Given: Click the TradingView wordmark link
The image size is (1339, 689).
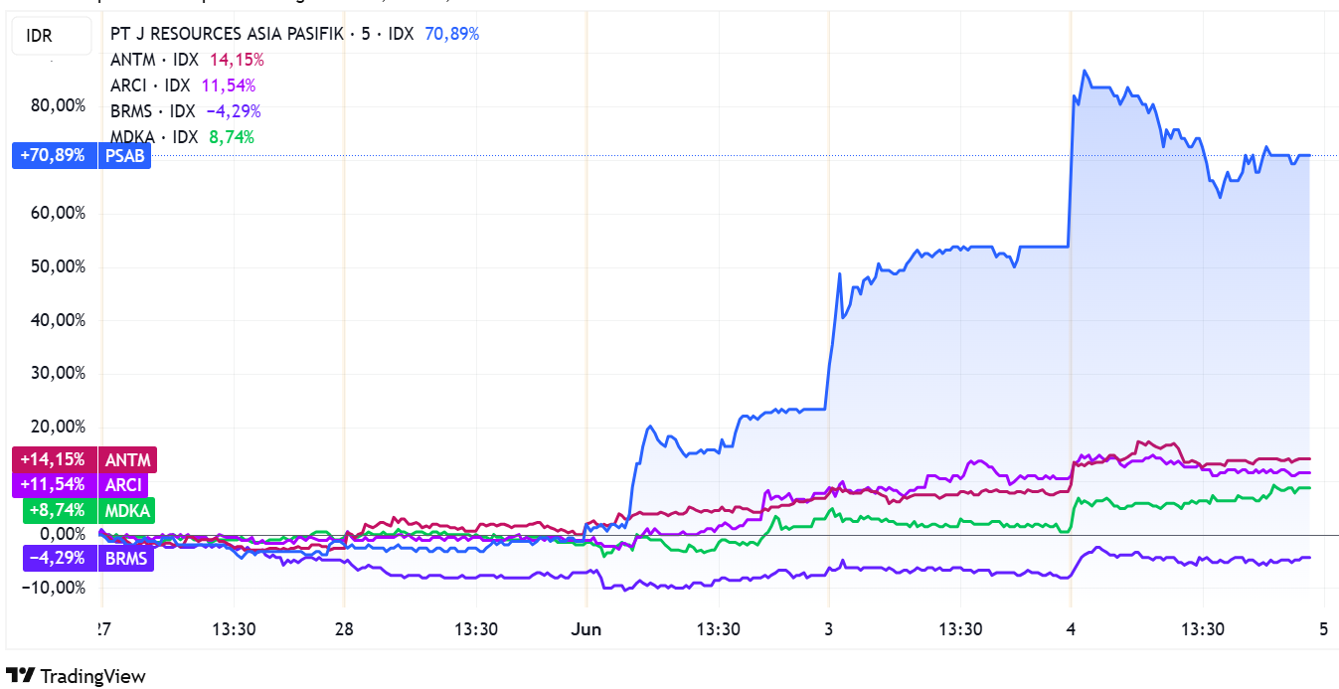Looking at the screenshot, I should (92, 676).
